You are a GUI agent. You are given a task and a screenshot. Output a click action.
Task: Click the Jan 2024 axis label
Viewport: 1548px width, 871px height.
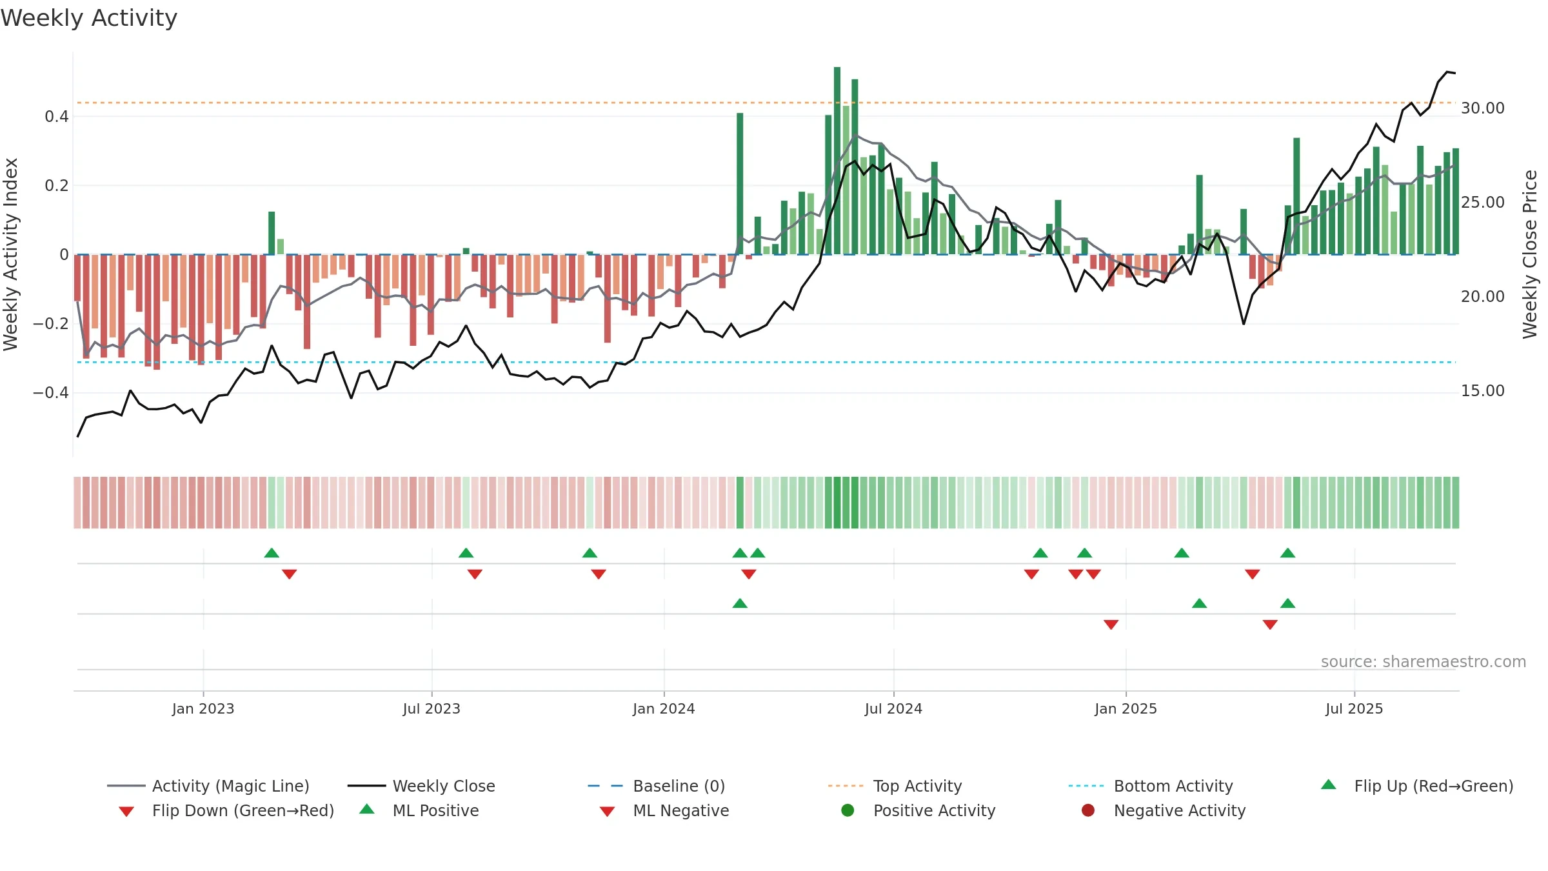click(x=664, y=708)
